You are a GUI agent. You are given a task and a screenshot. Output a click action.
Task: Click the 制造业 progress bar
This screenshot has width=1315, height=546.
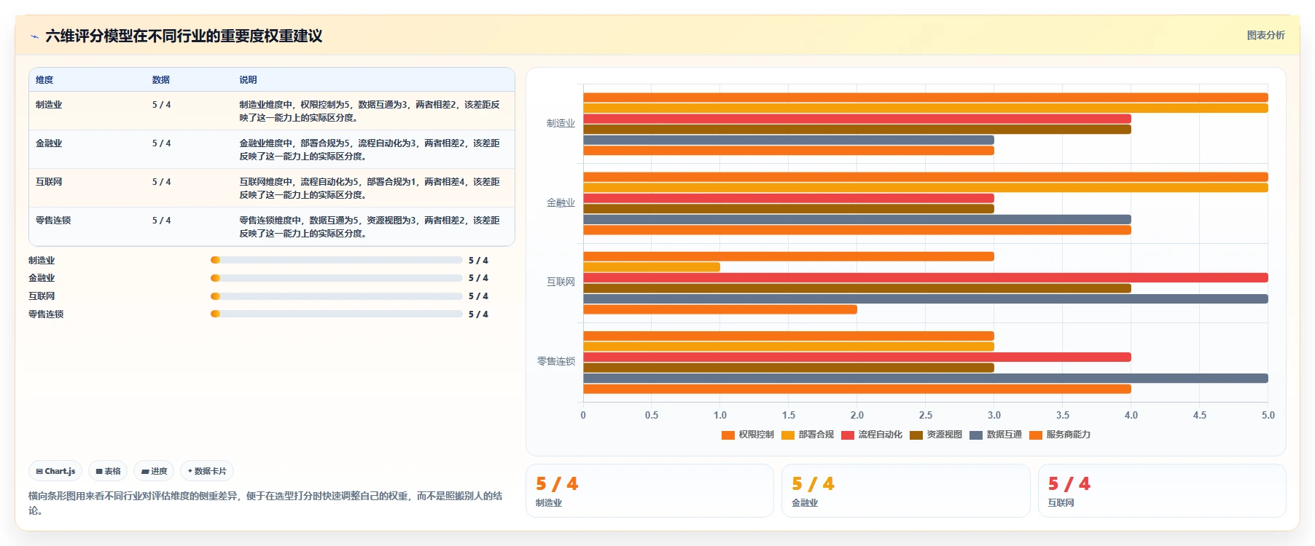tap(336, 260)
